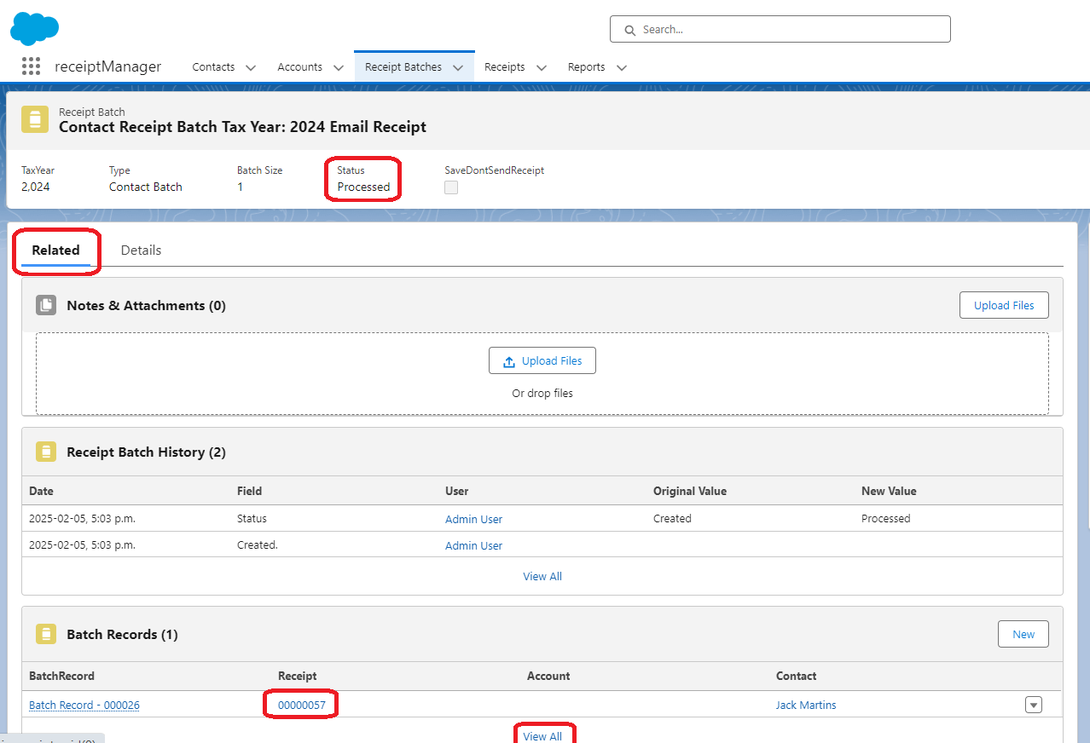Switch to the Related tab
1090x743 pixels.
point(55,250)
